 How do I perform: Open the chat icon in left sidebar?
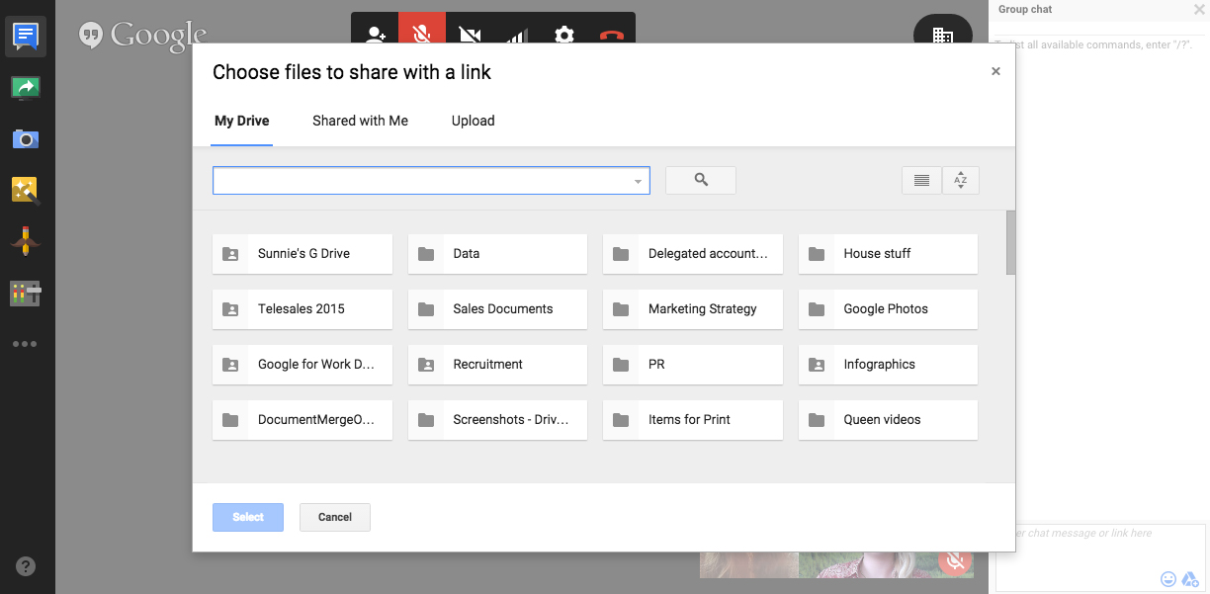[26, 37]
